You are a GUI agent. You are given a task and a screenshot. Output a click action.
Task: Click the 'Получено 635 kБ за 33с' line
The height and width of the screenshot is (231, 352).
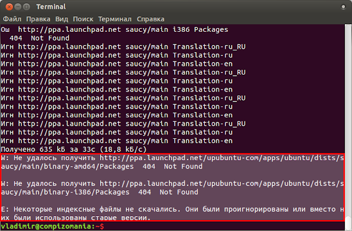(74, 149)
